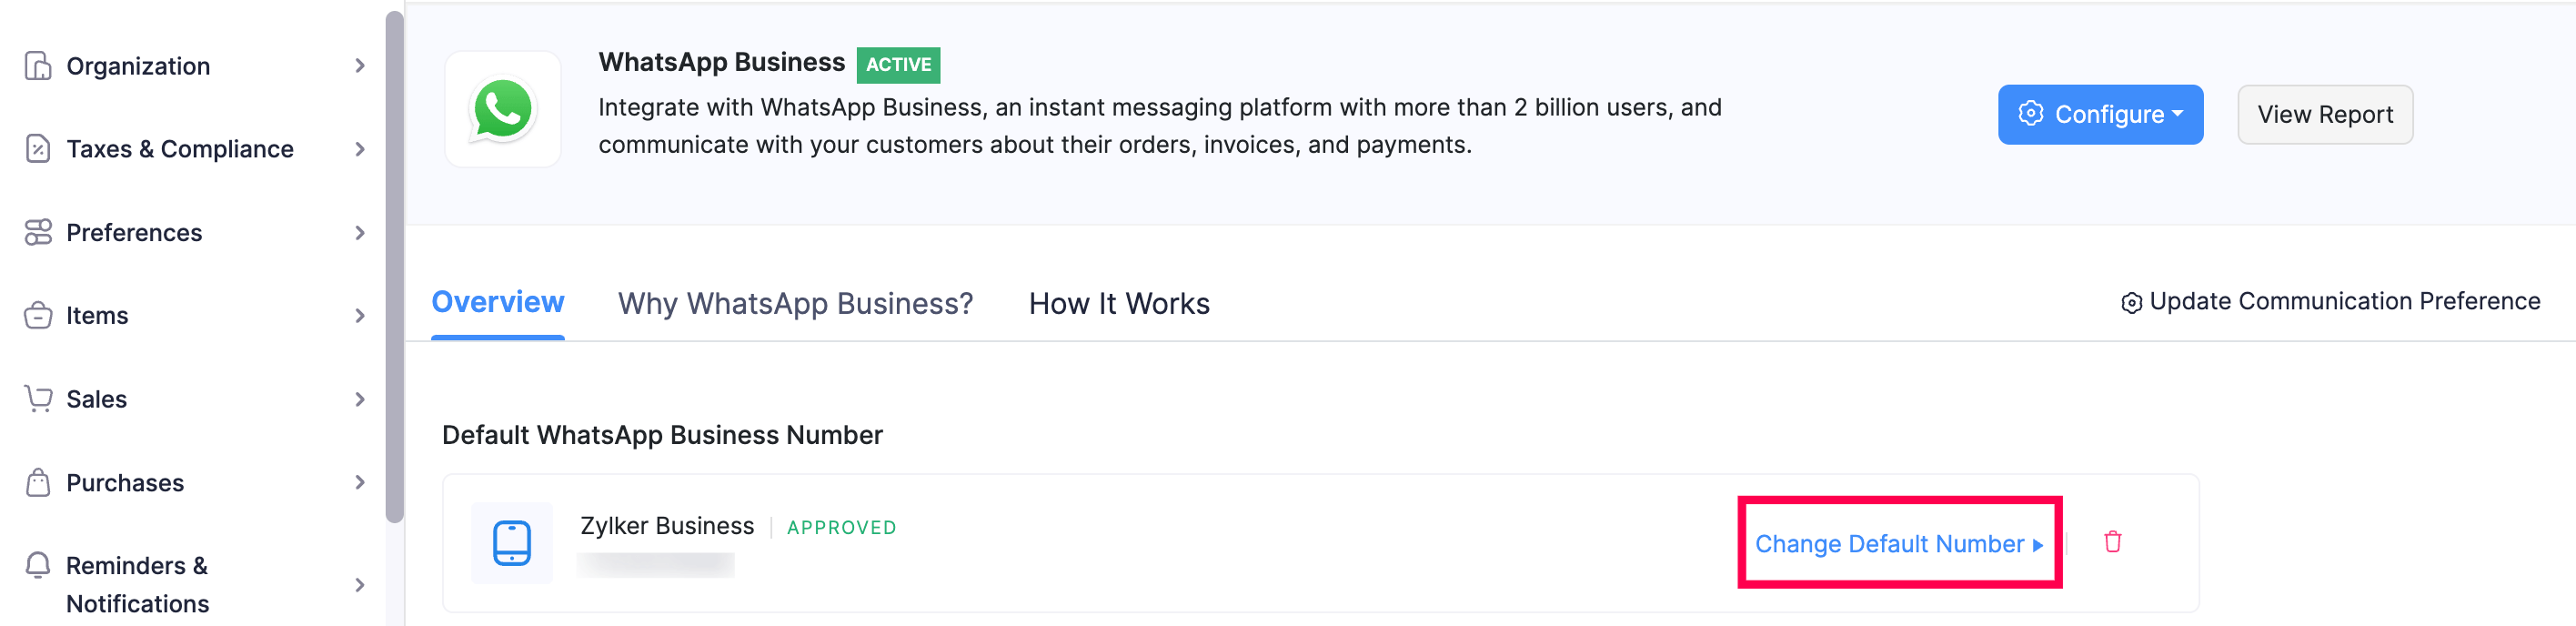Click the View Report button

point(2324,114)
